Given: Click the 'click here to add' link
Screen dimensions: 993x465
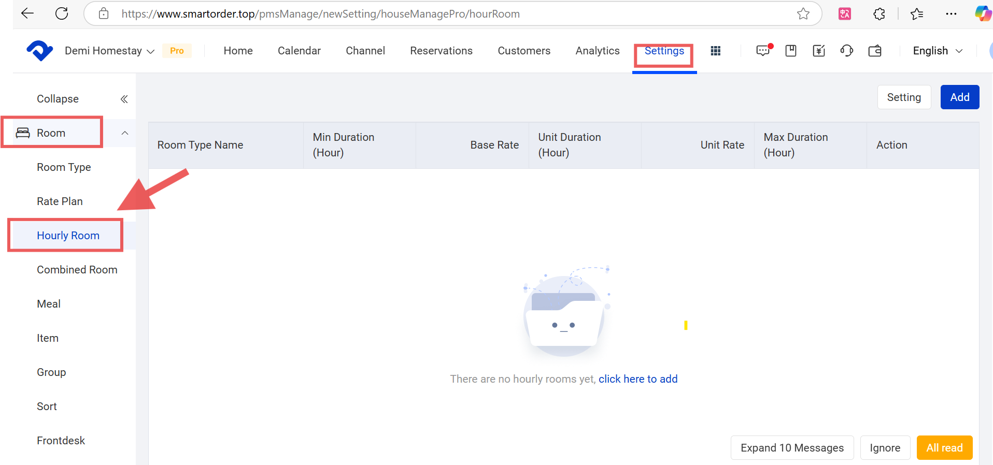Looking at the screenshot, I should point(638,379).
